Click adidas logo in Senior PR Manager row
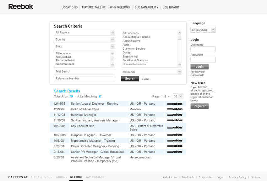The height and width of the screenshot is (181, 267). 175,152
